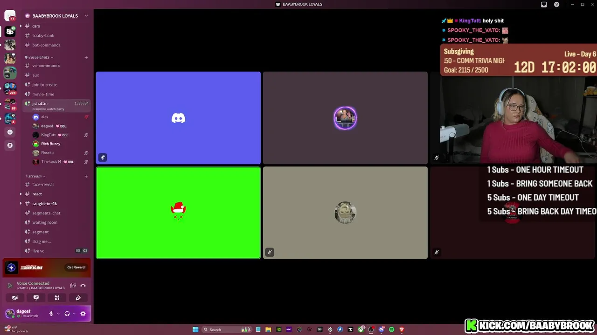Select the BAABYBROOK LOYALS server icon

(10, 31)
